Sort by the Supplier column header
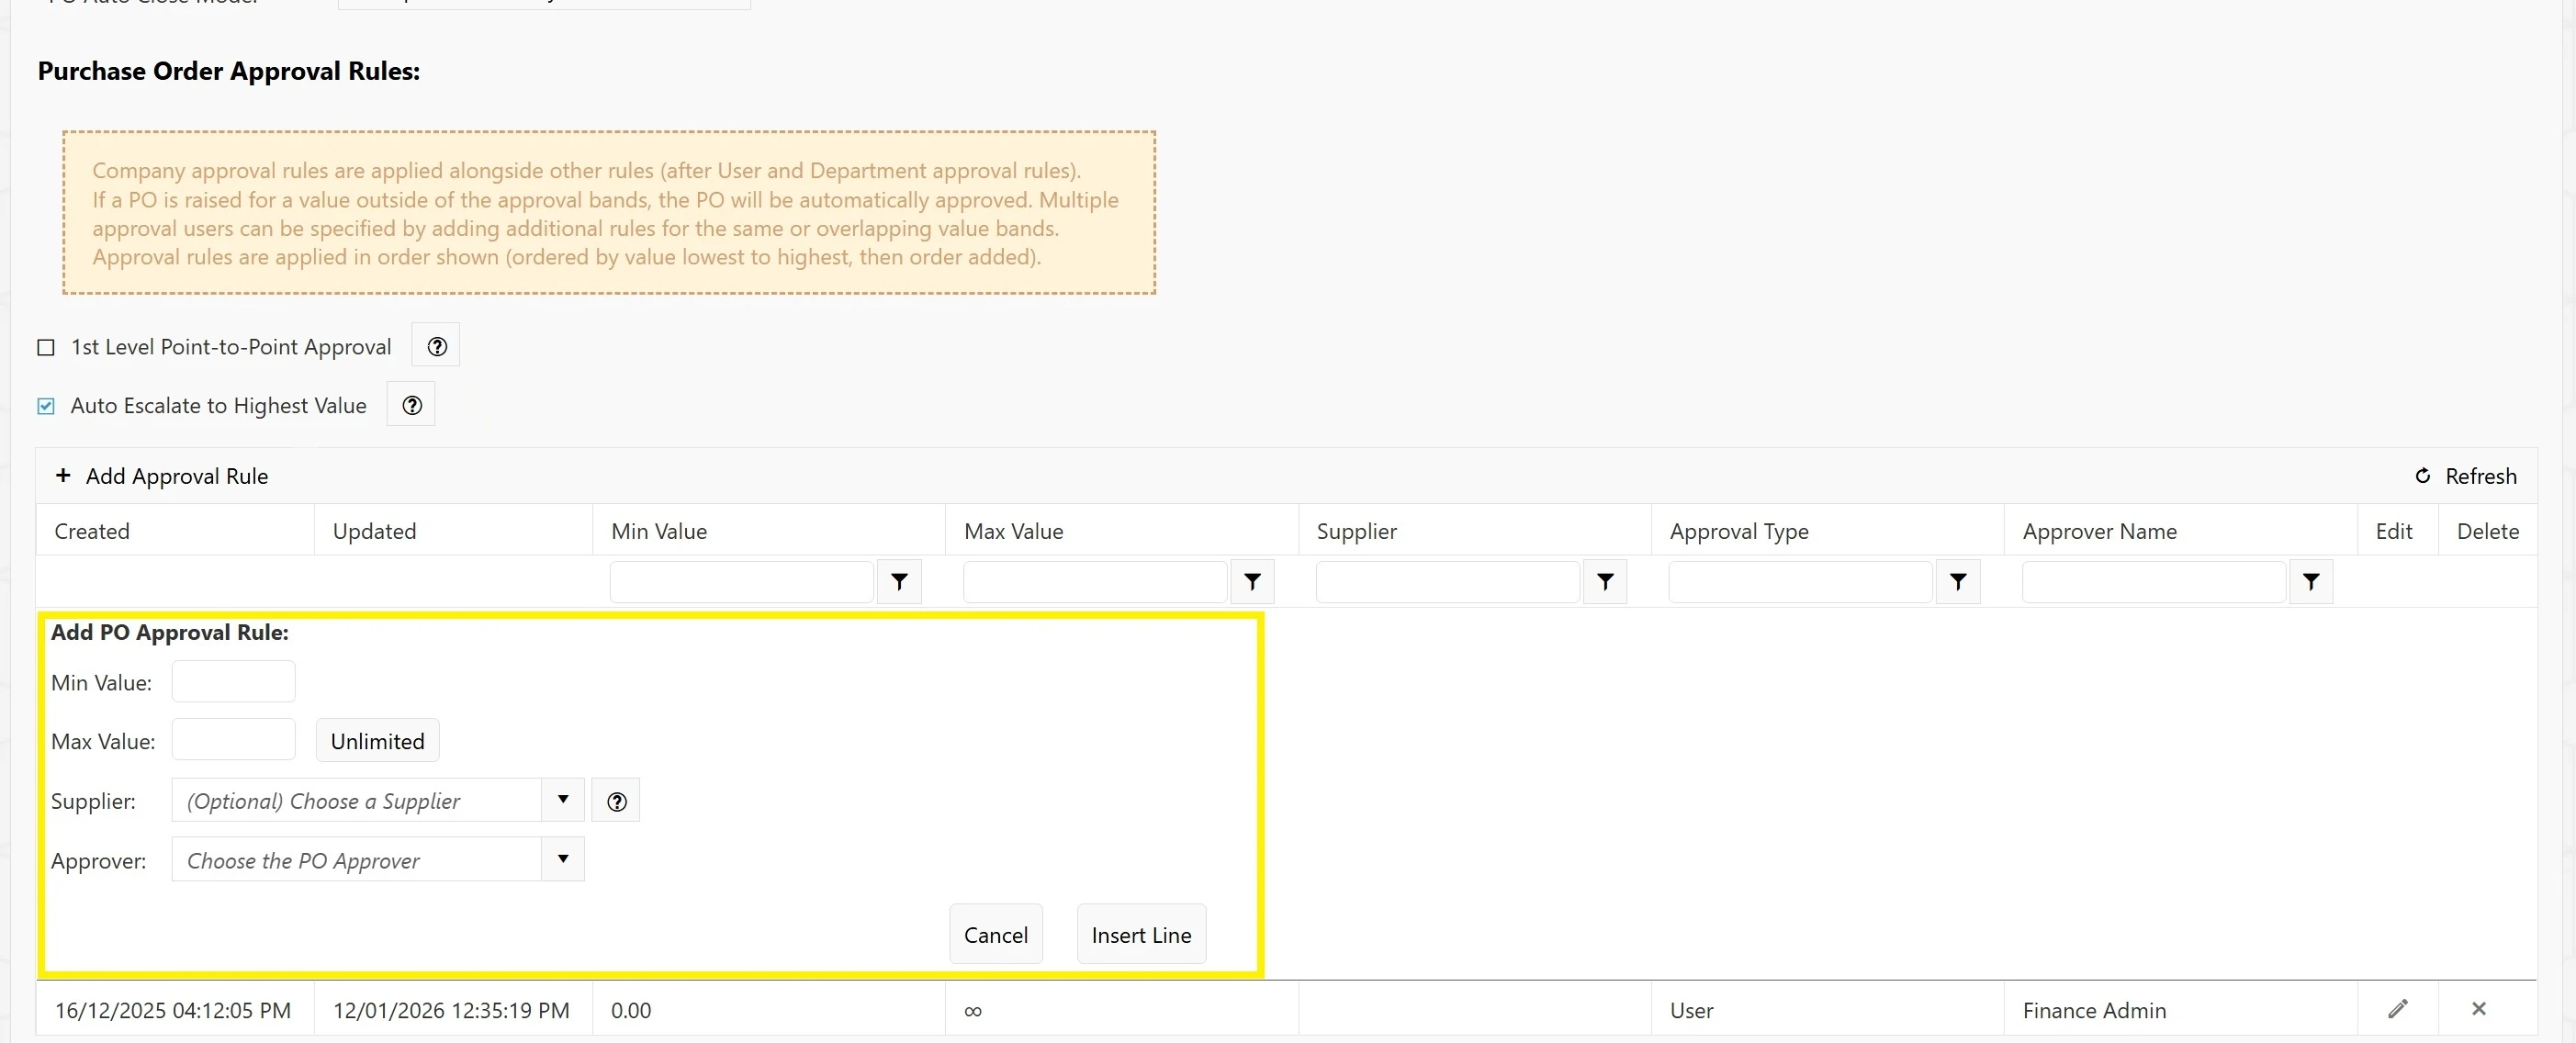This screenshot has height=1043, width=2576. 1356,531
